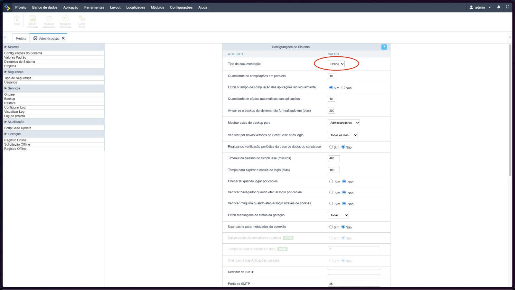The image size is (515, 290).
Task: Click the ScriptCase logo icon
Action: click(x=7, y=7)
